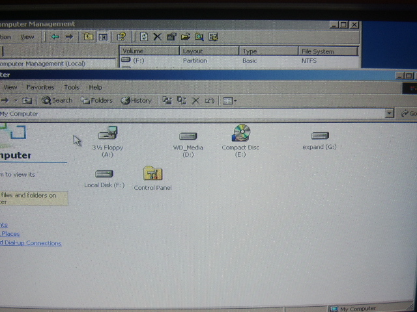Open the Compact Disc (E:) icon
The height and width of the screenshot is (312, 417).
pos(240,134)
